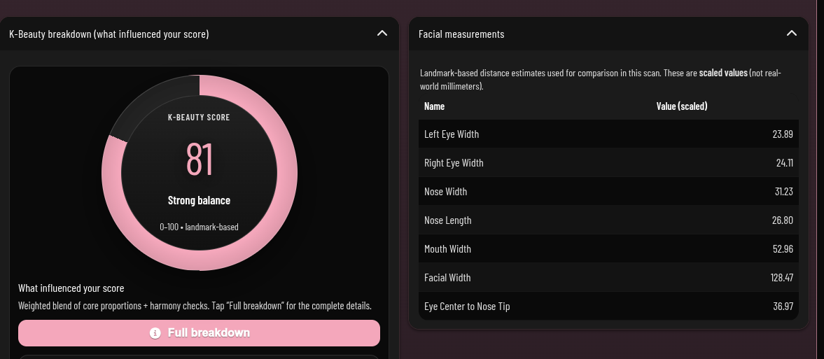The width and height of the screenshot is (824, 359).
Task: Select the Right Eye Width row
Action: [x=608, y=163]
